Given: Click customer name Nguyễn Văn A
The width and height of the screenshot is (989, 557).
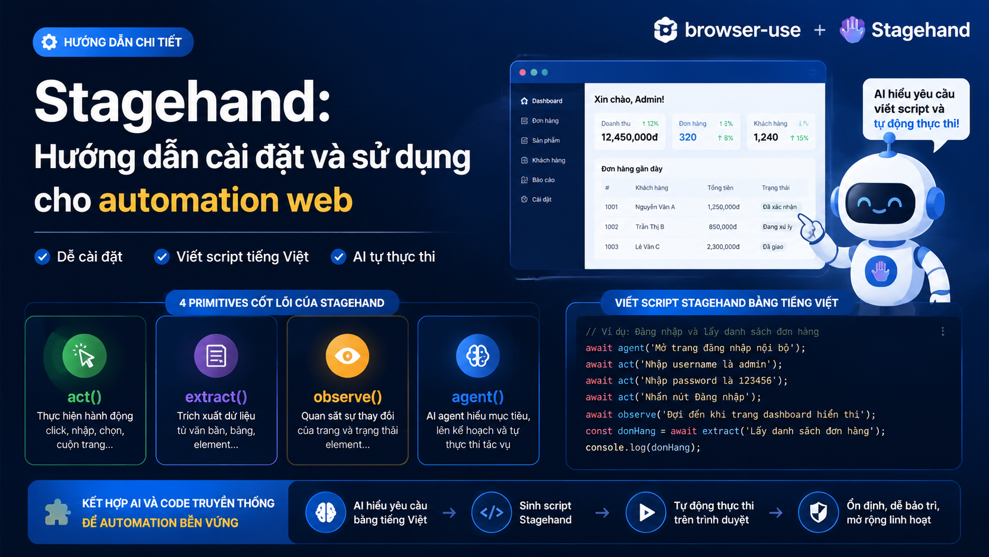Looking at the screenshot, I should pos(655,207).
